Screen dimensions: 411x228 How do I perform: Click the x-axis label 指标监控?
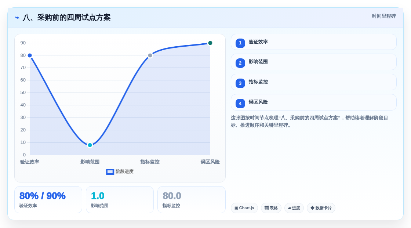(150, 162)
